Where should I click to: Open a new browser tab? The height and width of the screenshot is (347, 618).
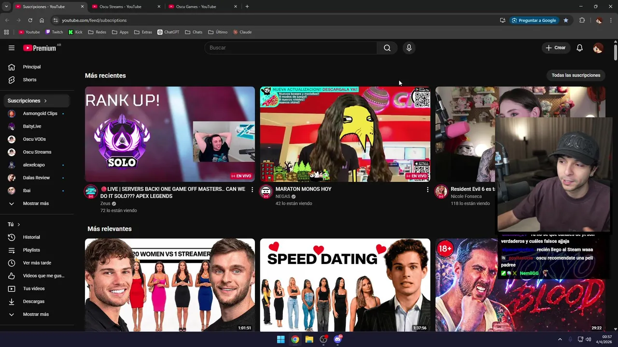point(247,7)
